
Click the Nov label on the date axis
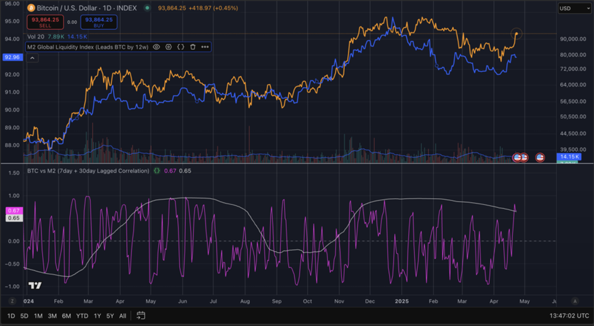(x=339, y=302)
